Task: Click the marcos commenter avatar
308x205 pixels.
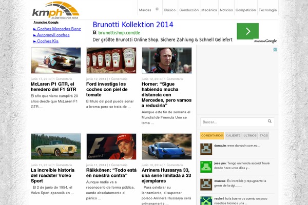Action: pyautogui.click(x=206, y=184)
